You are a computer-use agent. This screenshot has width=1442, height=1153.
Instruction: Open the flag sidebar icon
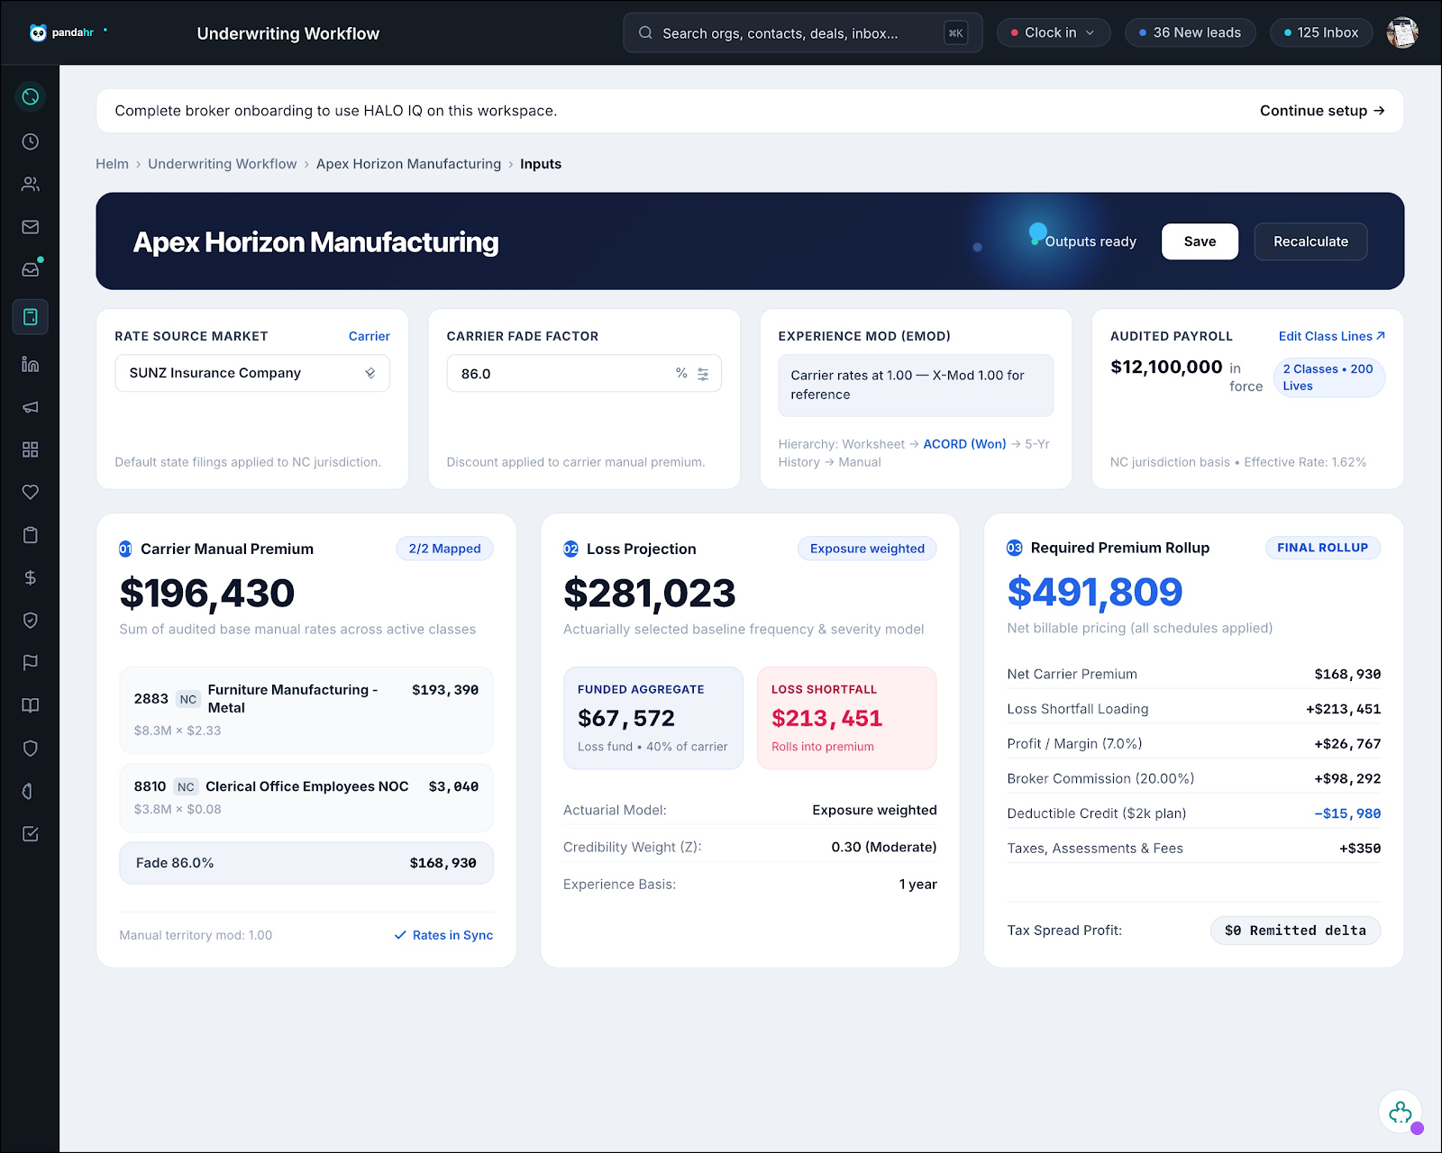(x=31, y=663)
